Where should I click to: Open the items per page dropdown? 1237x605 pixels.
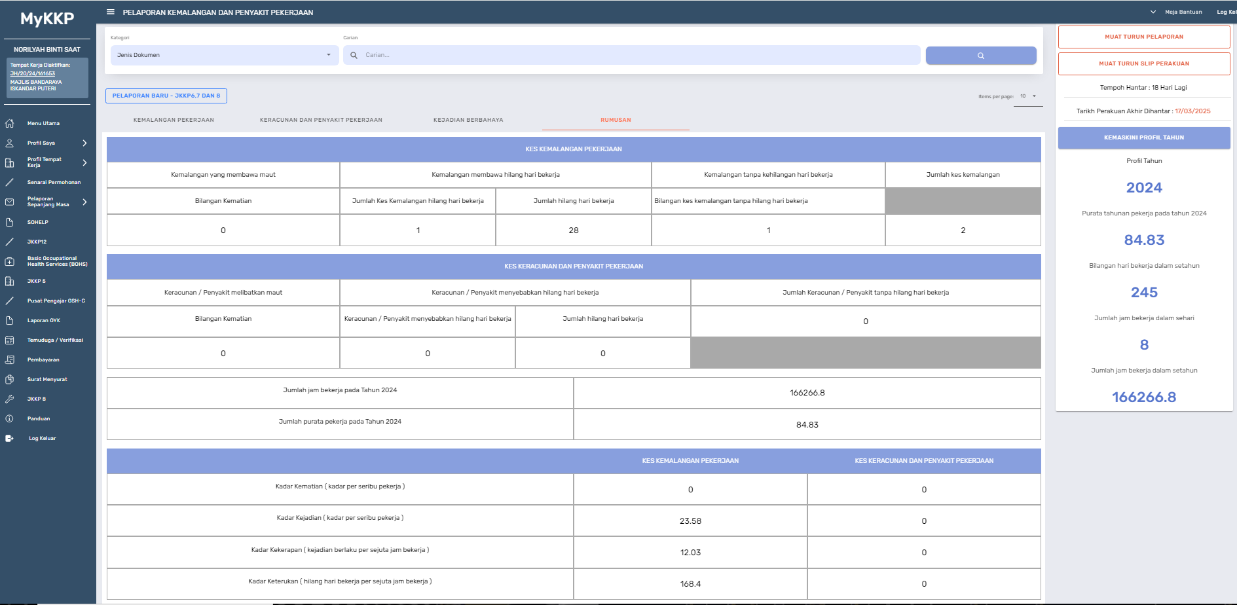pos(1028,96)
